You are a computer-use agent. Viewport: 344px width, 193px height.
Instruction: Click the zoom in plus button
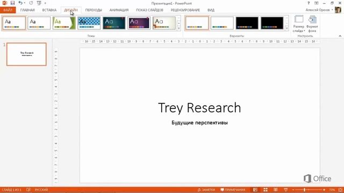(x=324, y=190)
